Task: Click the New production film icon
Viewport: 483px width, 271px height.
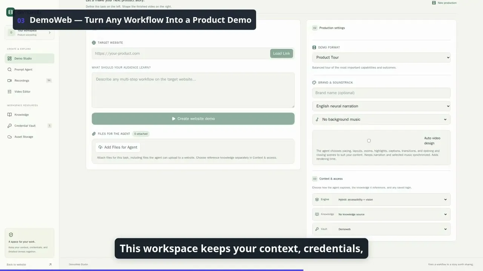Action: coord(434,3)
